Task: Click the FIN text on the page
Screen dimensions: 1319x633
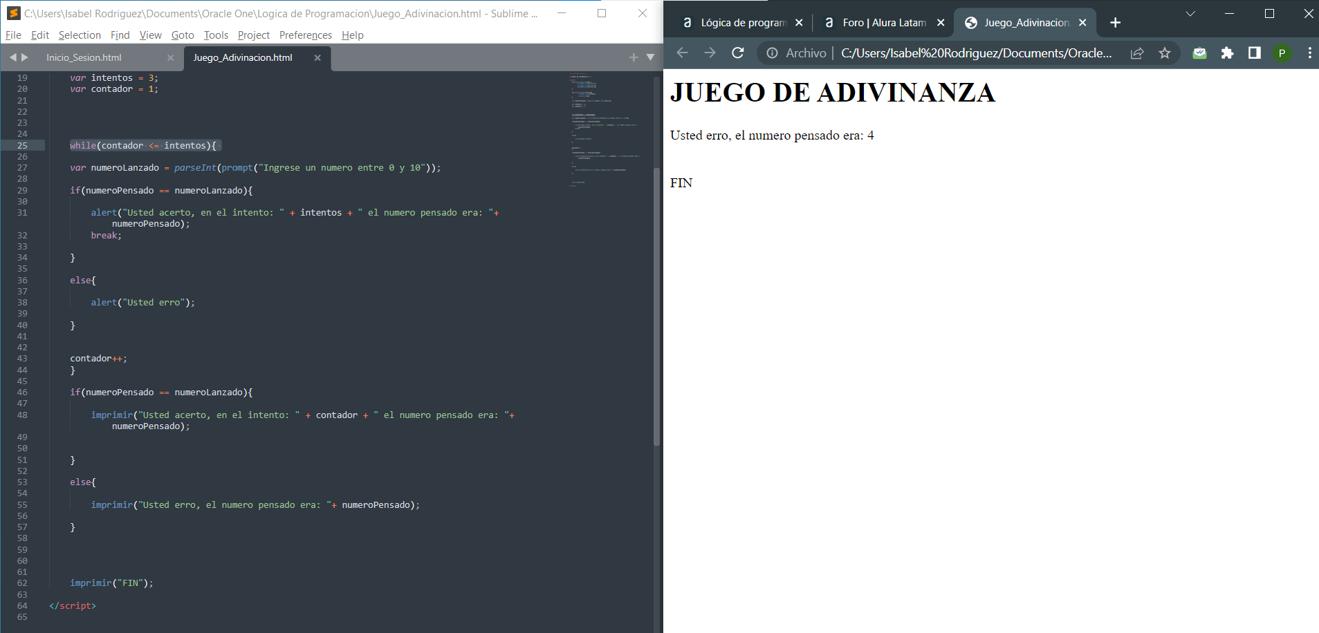Action: coord(681,183)
